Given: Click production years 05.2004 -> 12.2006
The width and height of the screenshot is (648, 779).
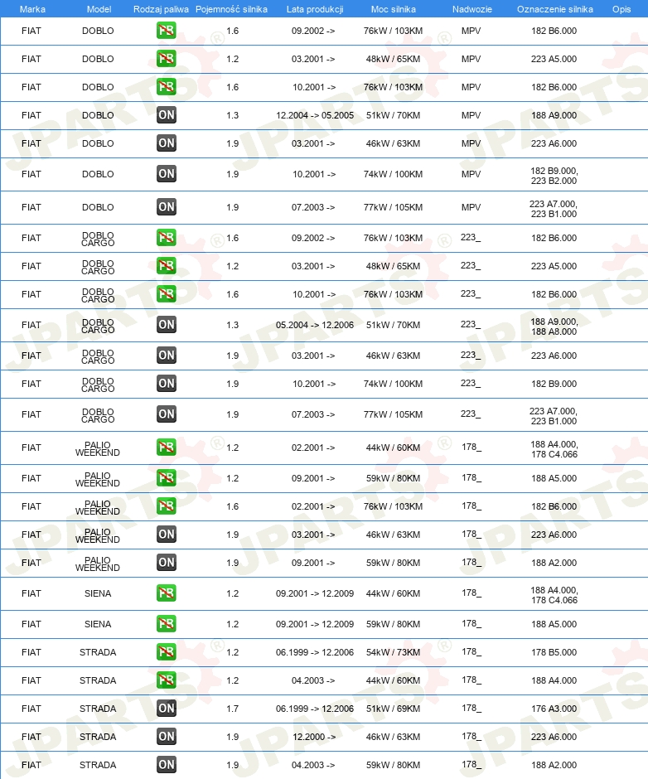Looking at the screenshot, I should 315,325.
